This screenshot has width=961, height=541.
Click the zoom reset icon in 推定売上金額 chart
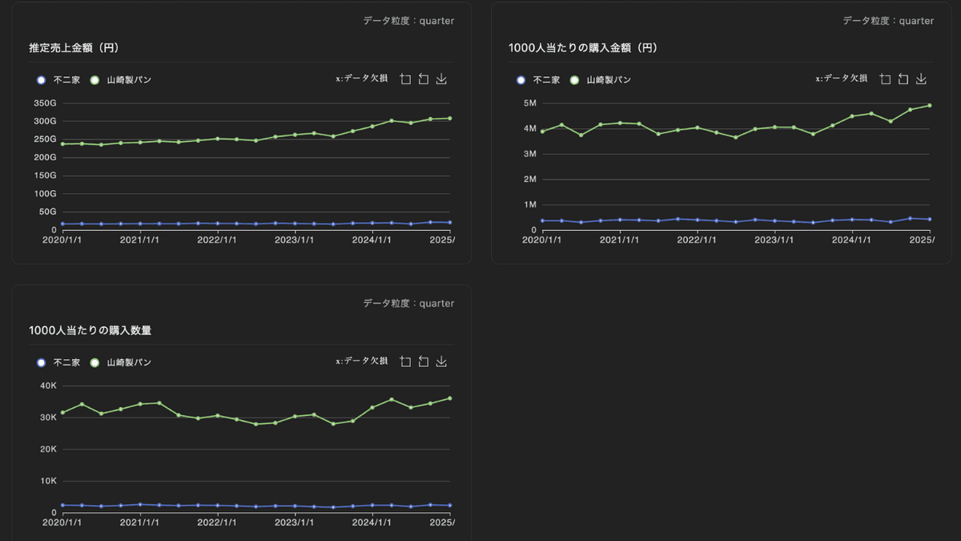tap(423, 79)
